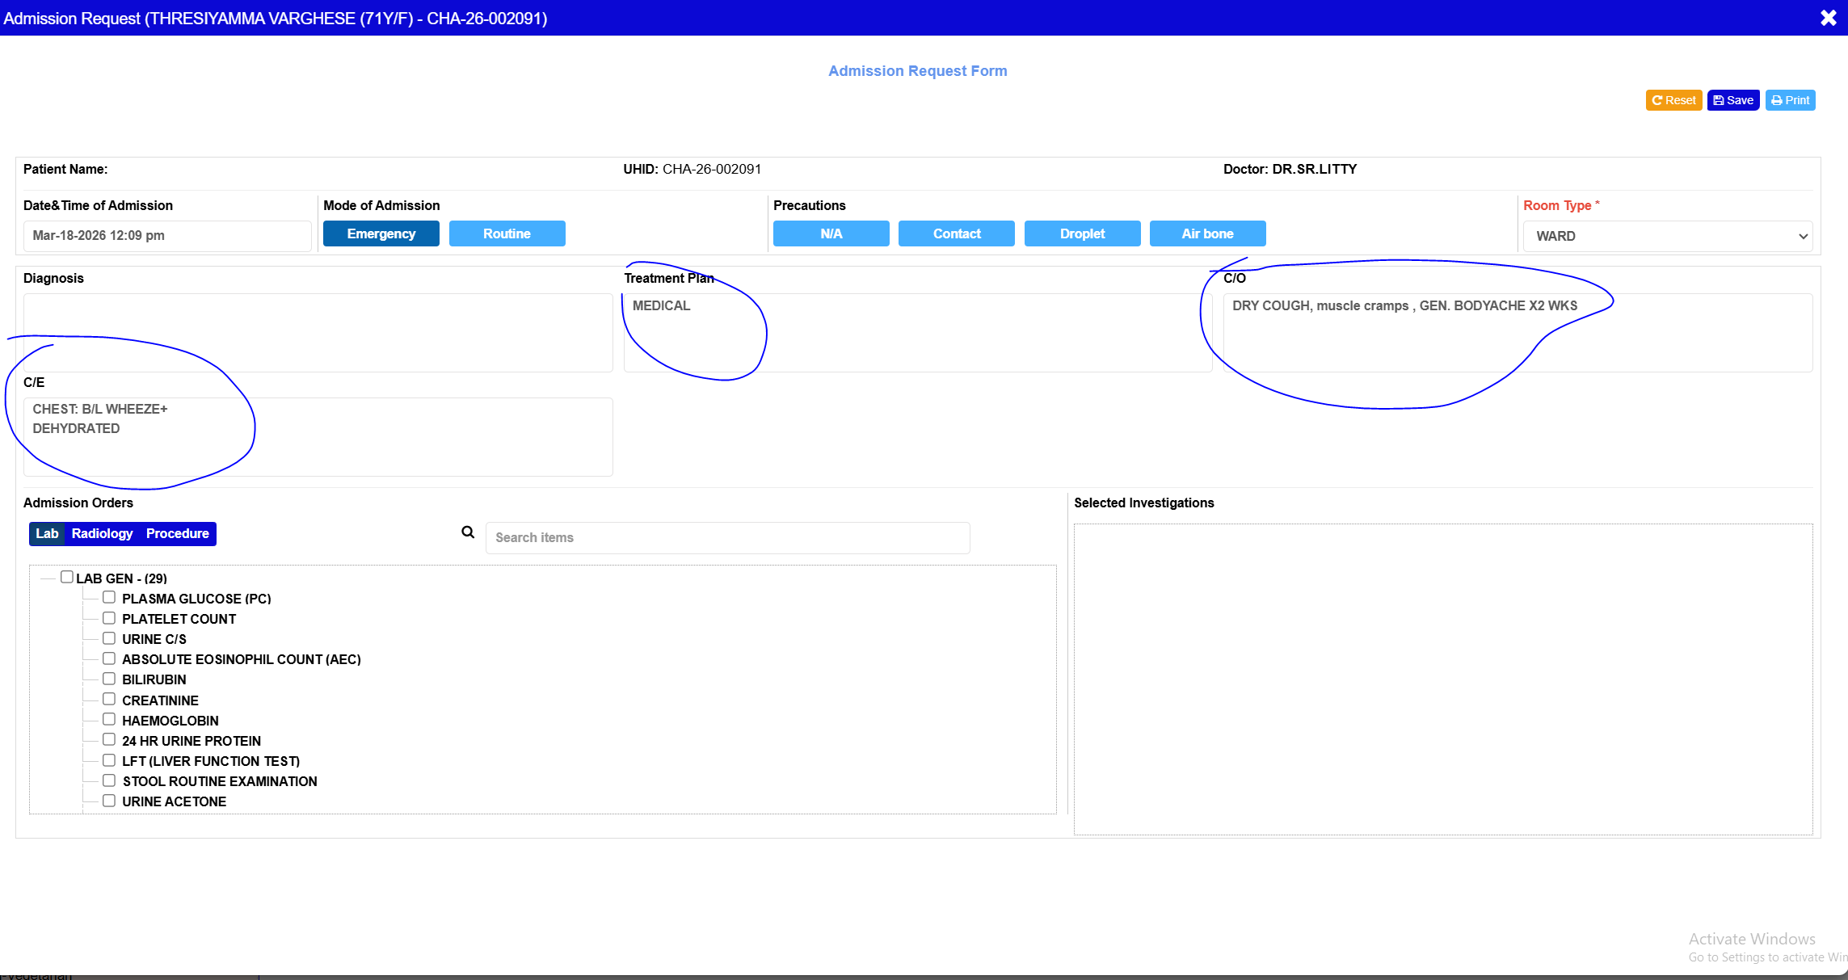The width and height of the screenshot is (1848, 980).
Task: Check the PLASMA GLUCOSE (PC) checkbox
Action: coord(109,598)
